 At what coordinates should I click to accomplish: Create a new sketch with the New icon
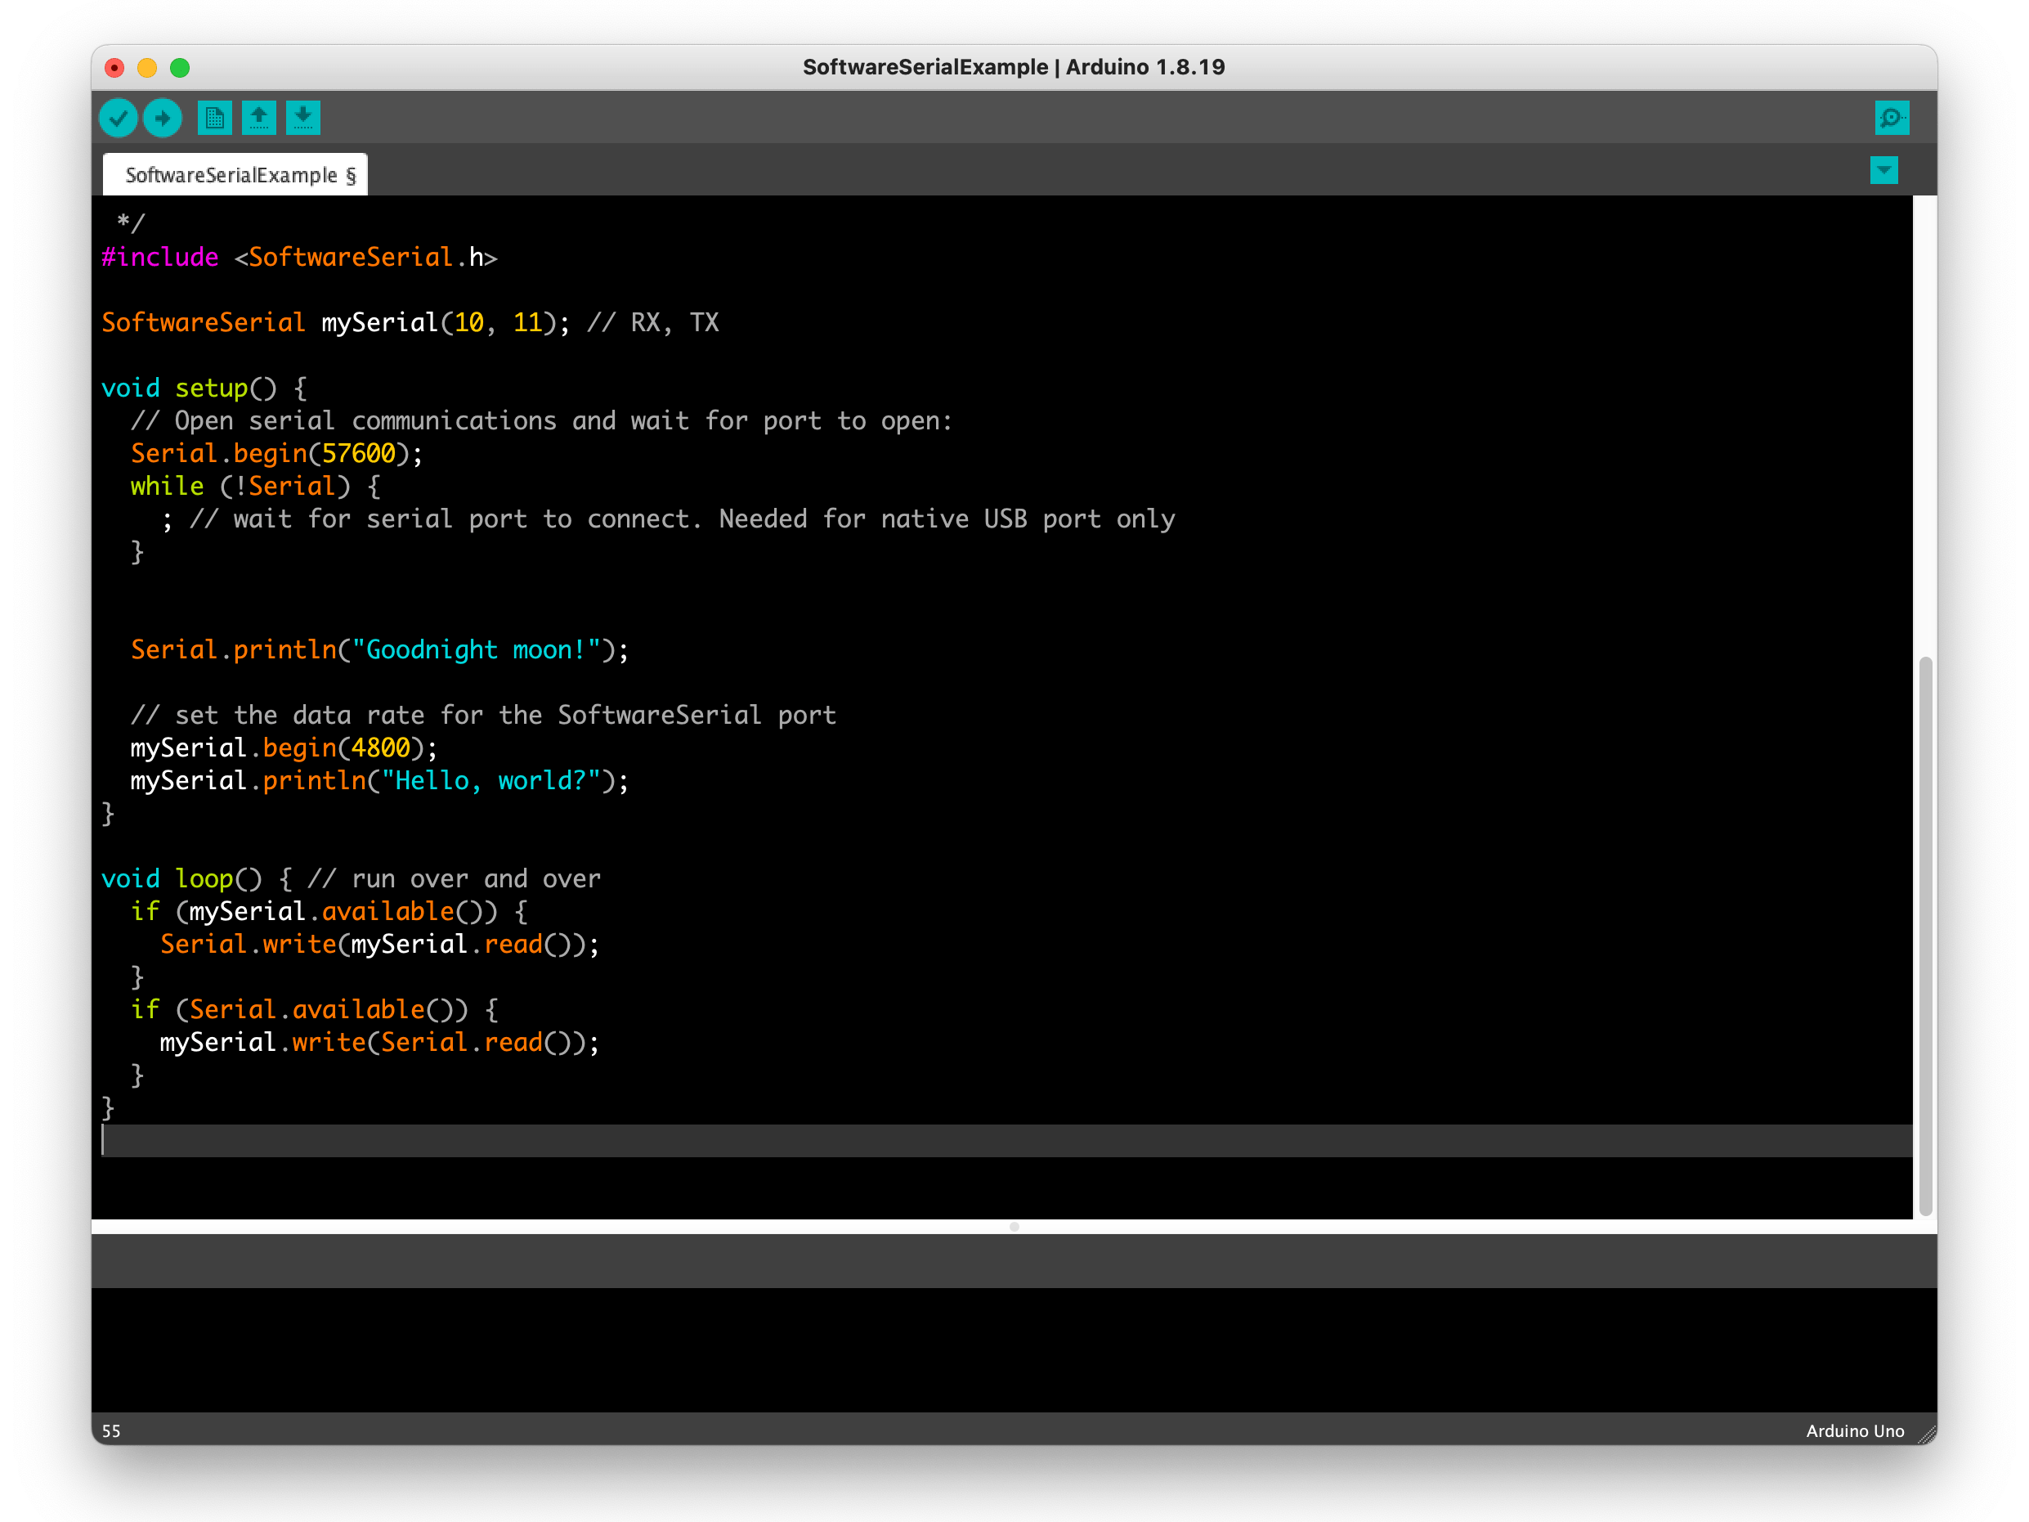pos(215,118)
